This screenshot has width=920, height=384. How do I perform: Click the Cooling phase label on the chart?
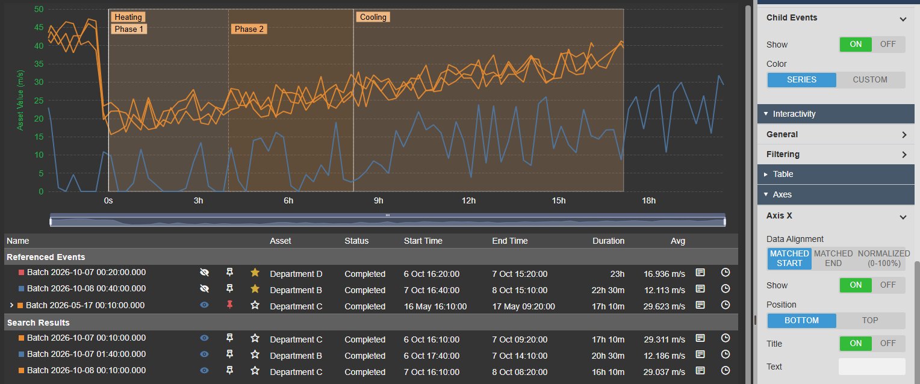click(373, 17)
